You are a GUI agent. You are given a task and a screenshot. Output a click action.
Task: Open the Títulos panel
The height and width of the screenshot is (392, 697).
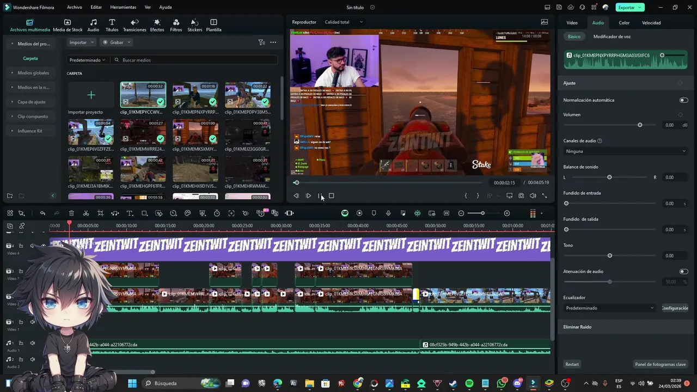click(112, 26)
